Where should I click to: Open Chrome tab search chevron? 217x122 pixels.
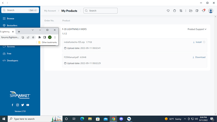33,30
